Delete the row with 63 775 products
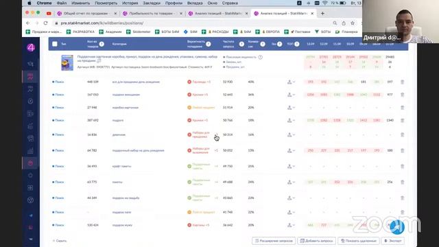This screenshot has height=247, width=439. tap(403, 182)
